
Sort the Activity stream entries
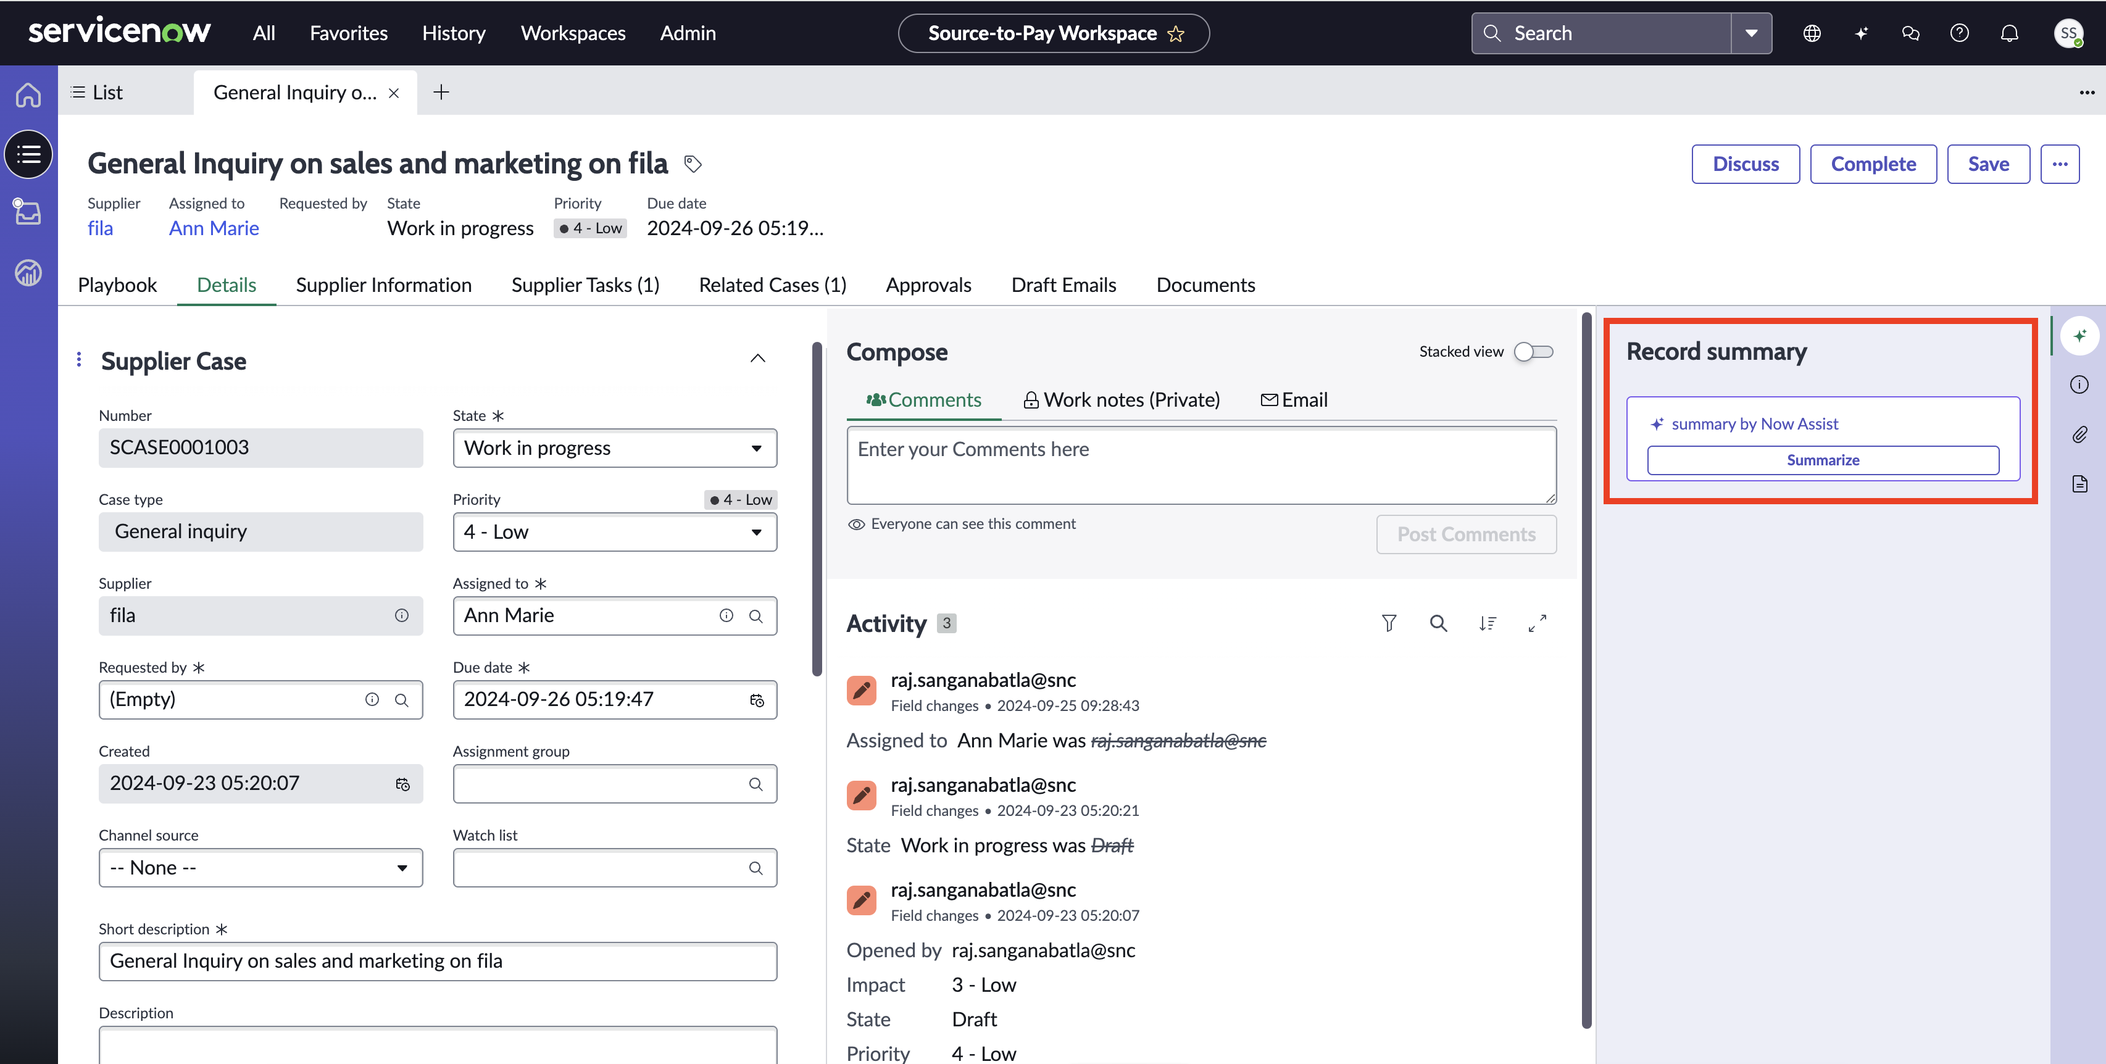[x=1487, y=623]
